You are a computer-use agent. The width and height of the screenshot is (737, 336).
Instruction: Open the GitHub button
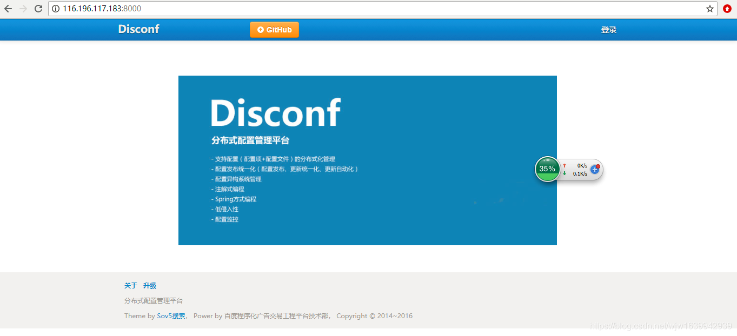[274, 30]
